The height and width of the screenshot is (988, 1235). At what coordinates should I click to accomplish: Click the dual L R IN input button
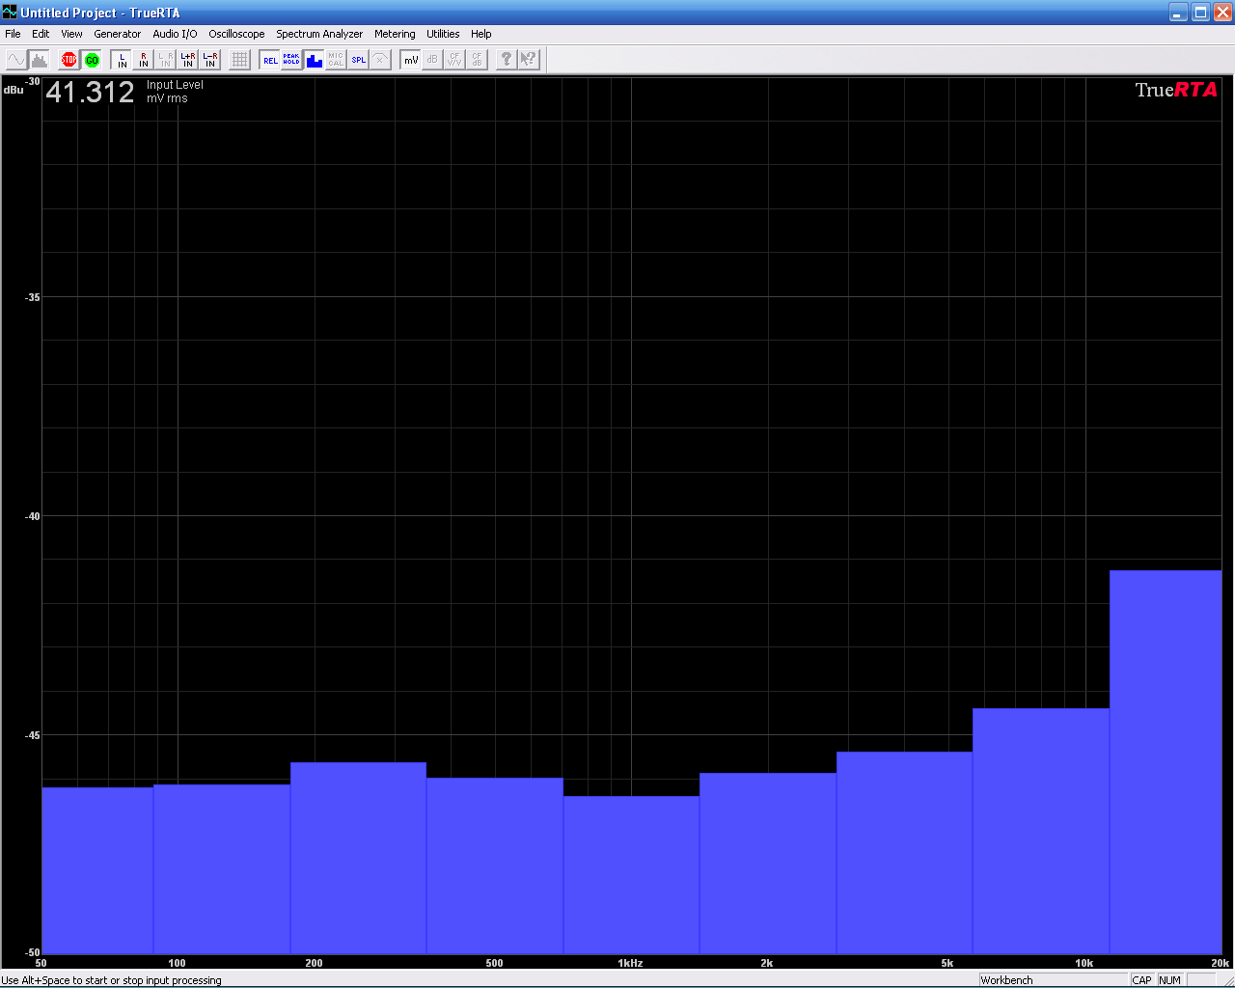point(166,60)
